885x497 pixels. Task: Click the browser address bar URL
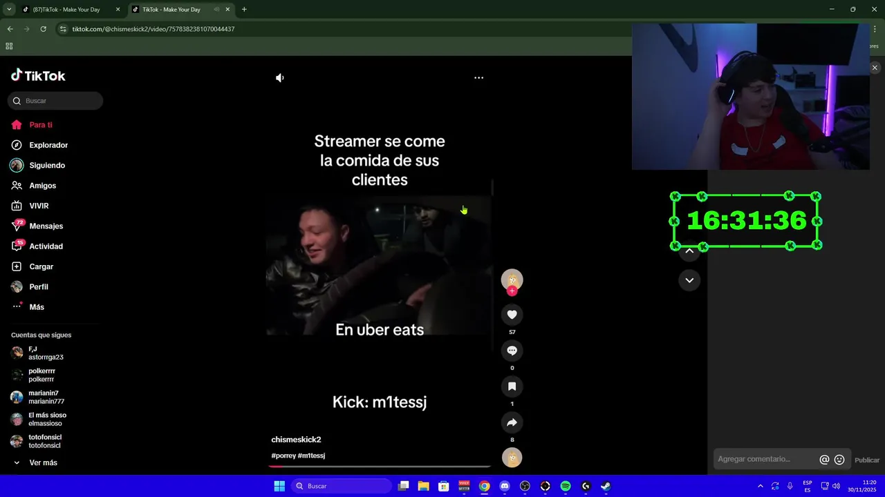coord(153,29)
